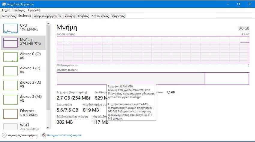Click the resource monitor icon

point(44,135)
